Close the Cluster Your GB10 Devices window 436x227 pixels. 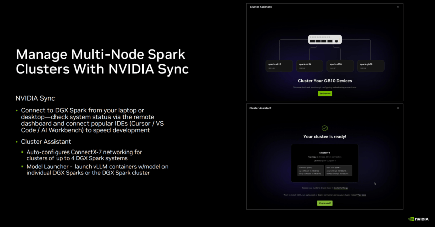click(398, 7)
